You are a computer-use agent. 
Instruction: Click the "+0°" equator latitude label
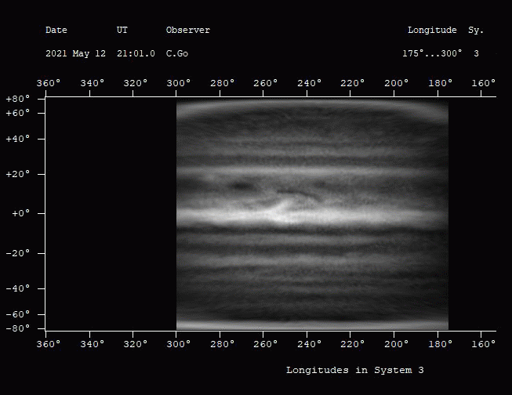tap(20, 213)
